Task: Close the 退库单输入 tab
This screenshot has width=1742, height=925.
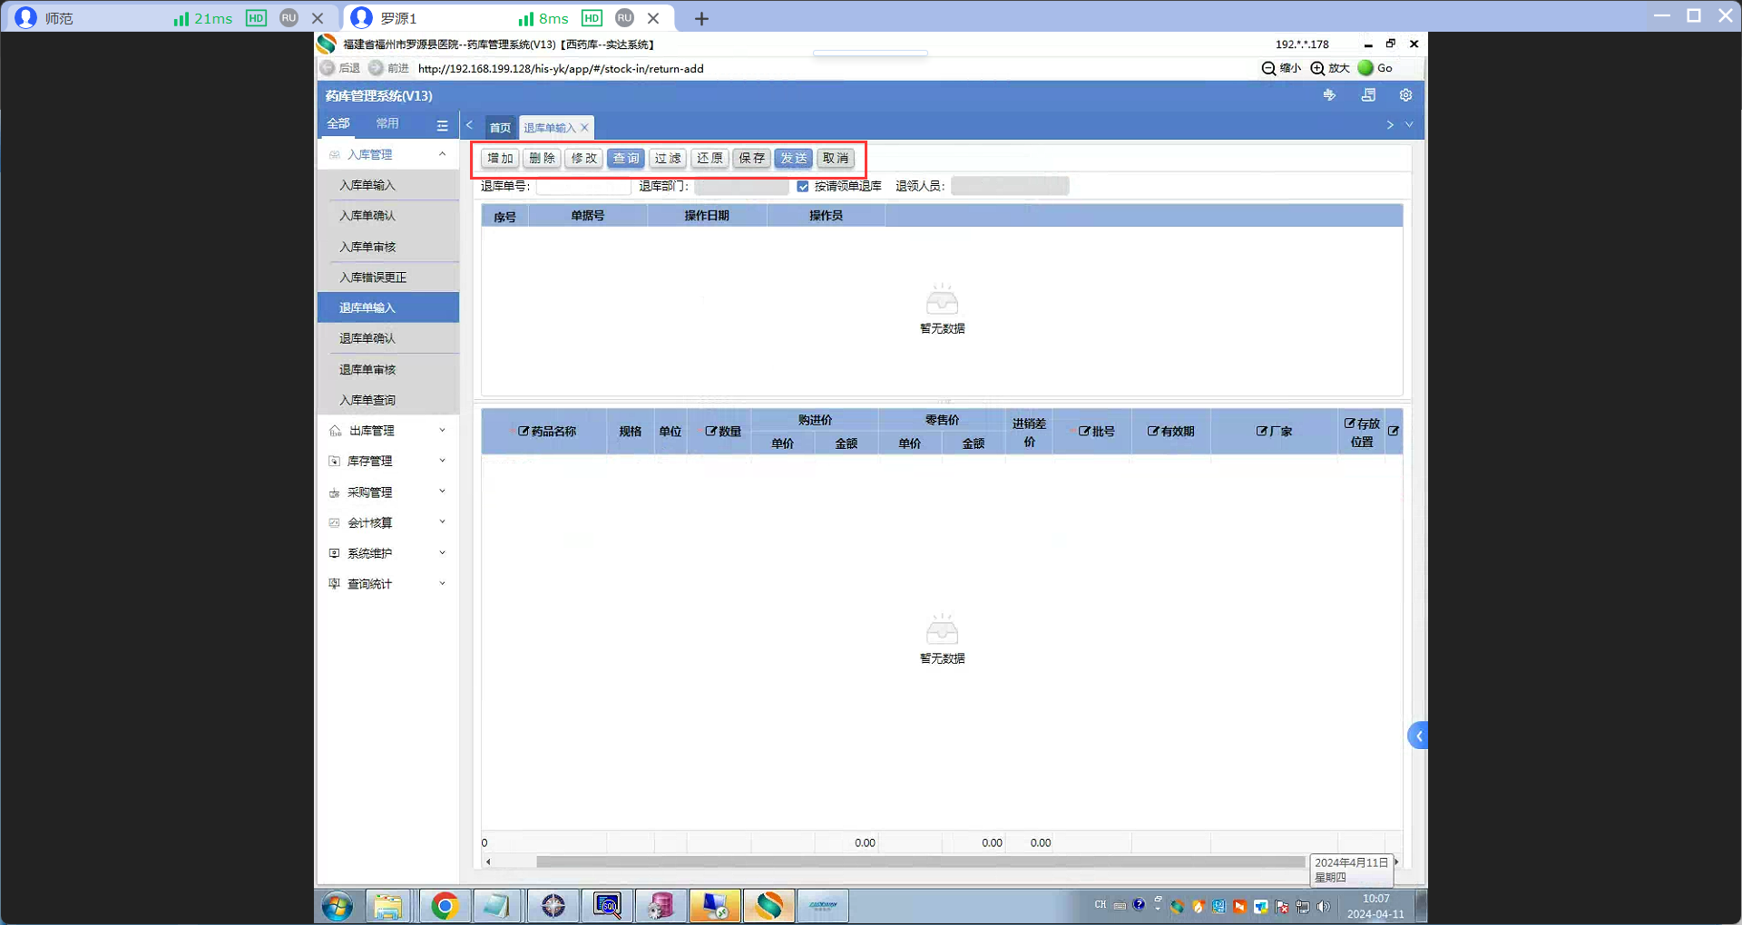Action: (x=584, y=128)
